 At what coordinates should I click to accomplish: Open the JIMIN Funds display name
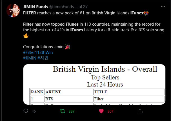pyautogui.click(x=35, y=7)
